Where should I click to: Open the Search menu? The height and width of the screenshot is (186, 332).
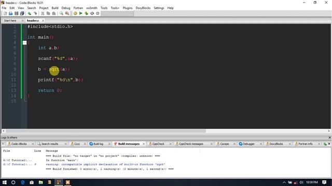point(32,8)
